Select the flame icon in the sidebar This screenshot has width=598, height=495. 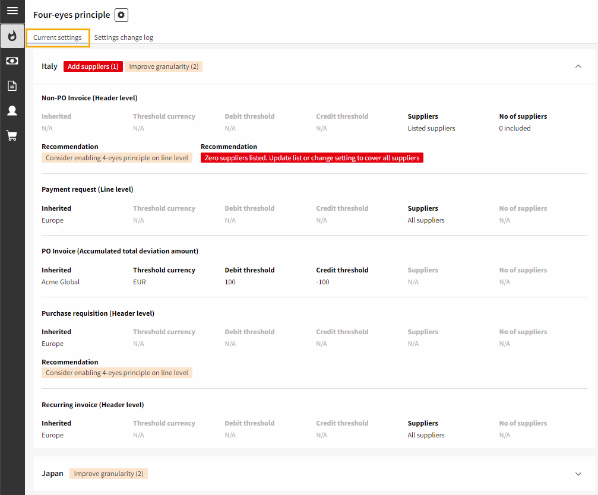coord(12,36)
